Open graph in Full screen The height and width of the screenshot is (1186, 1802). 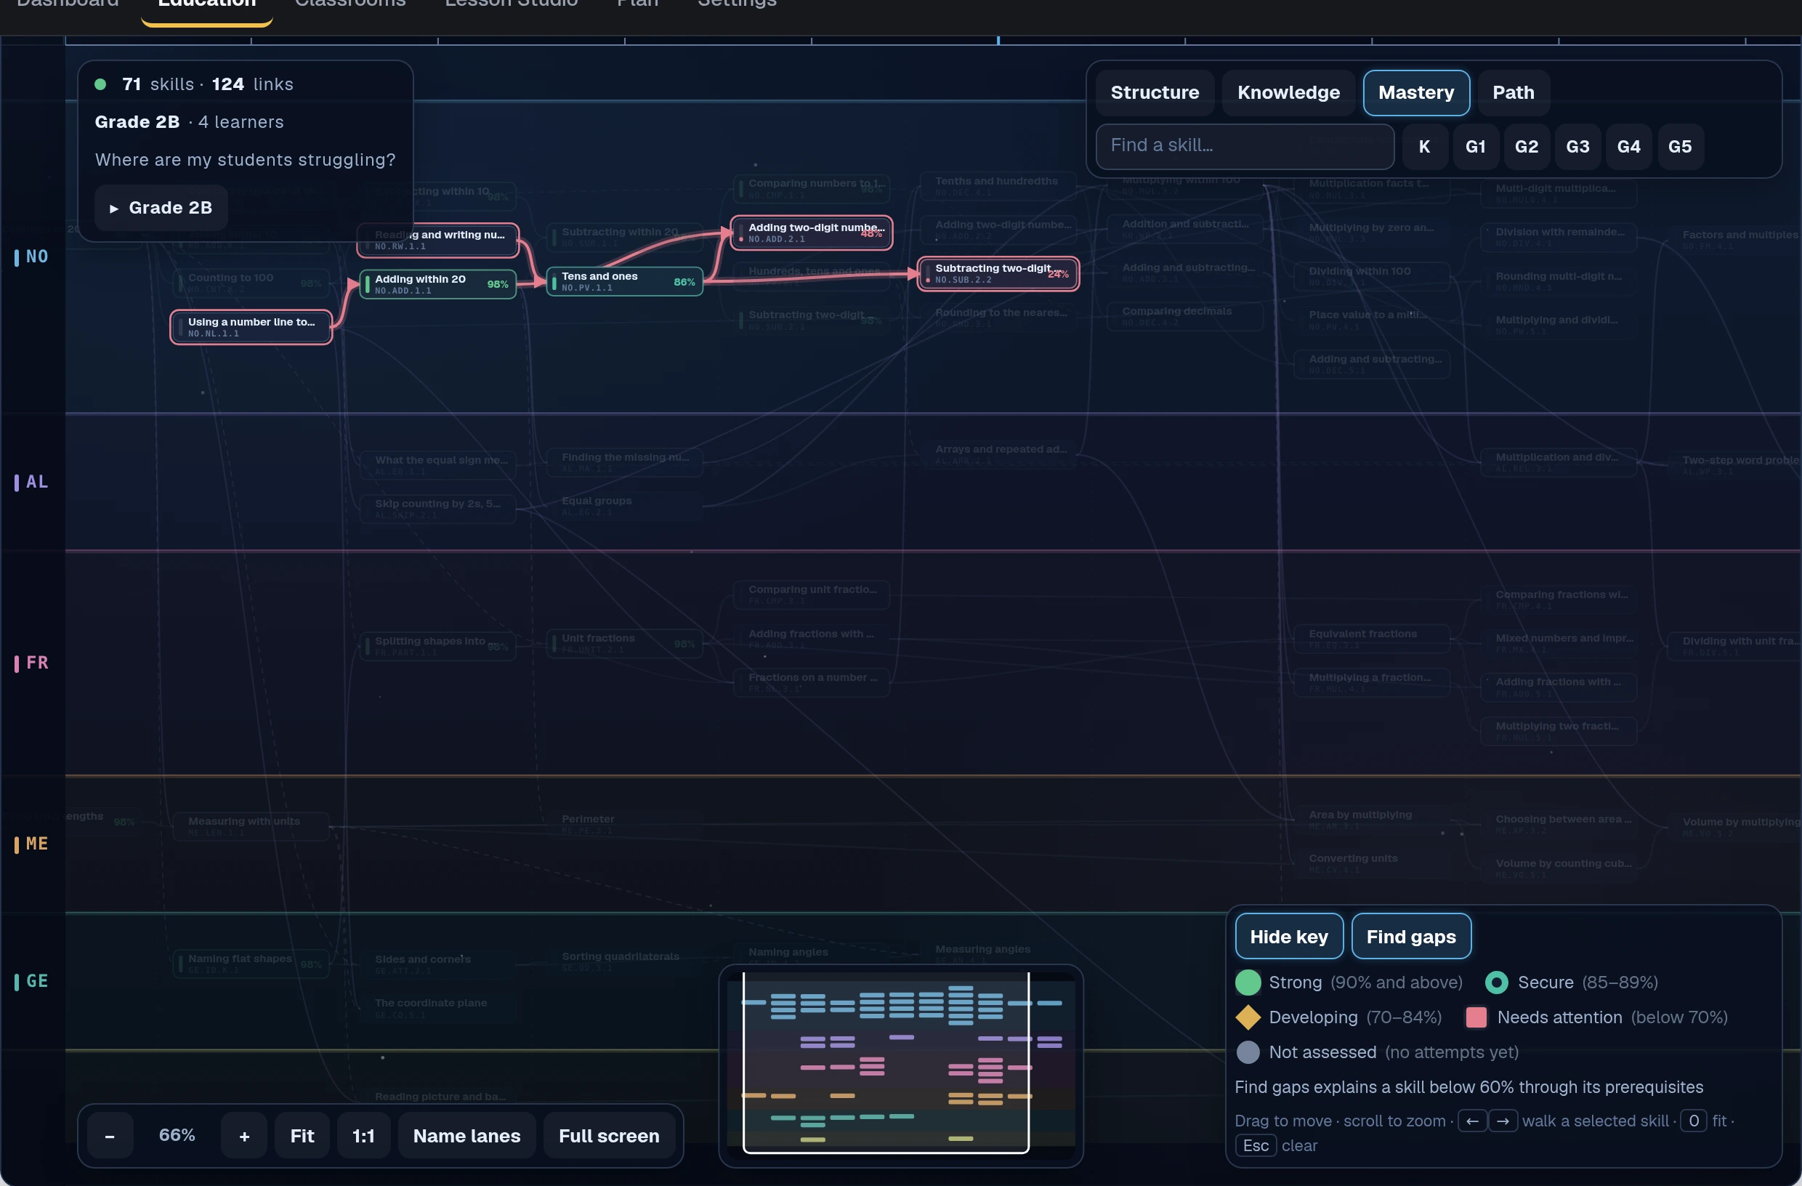[609, 1135]
